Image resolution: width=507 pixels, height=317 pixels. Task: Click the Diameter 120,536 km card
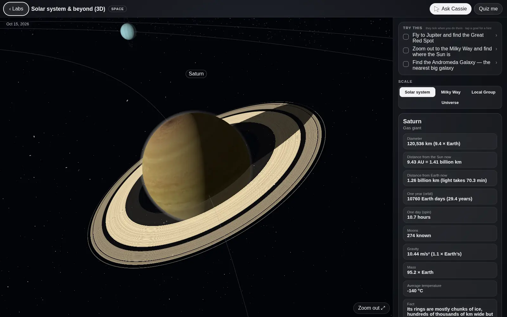click(450, 141)
